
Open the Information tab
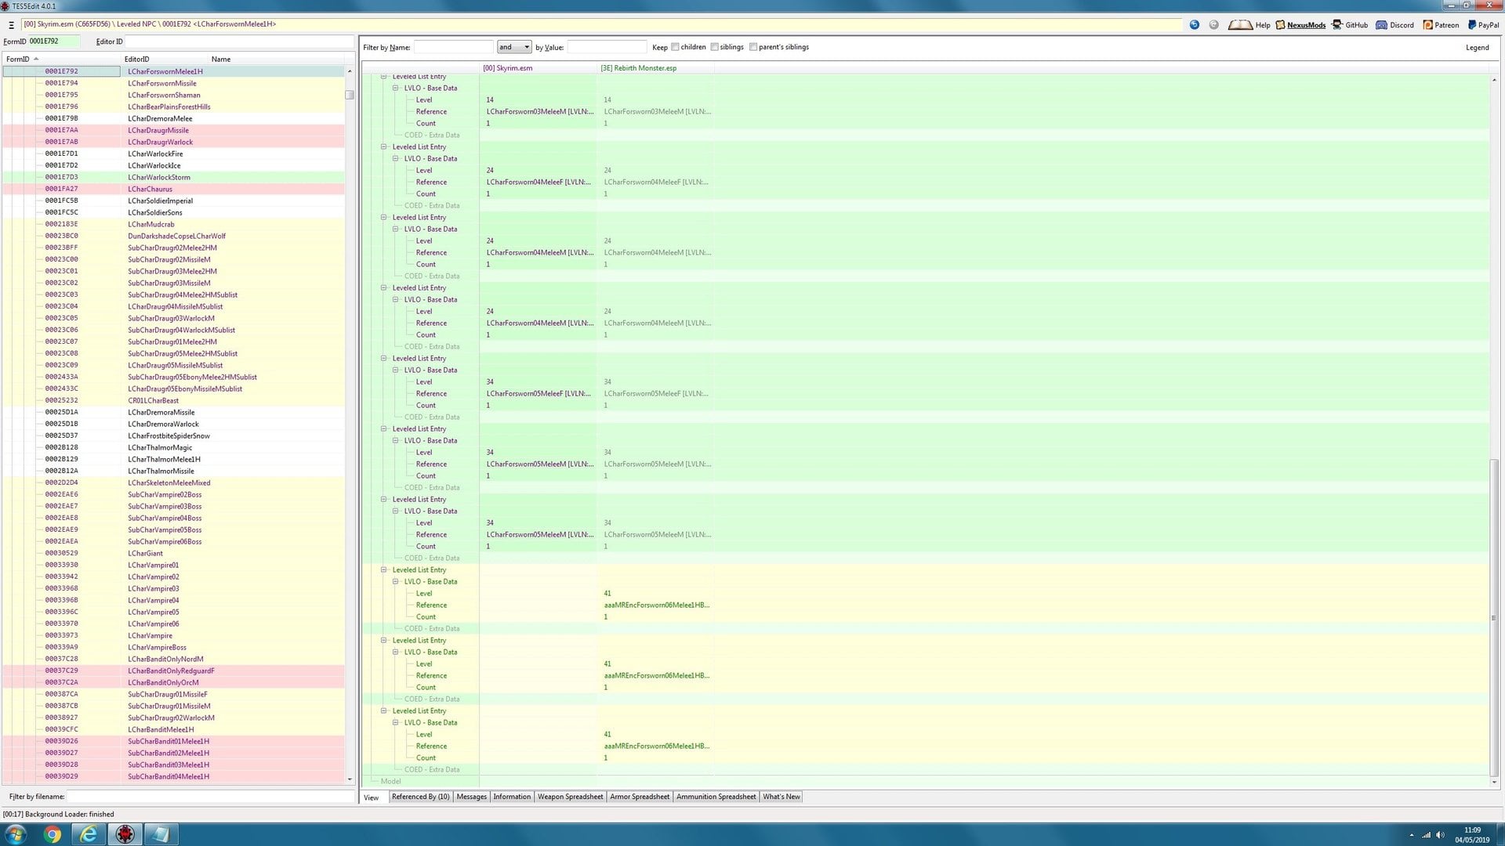512,797
